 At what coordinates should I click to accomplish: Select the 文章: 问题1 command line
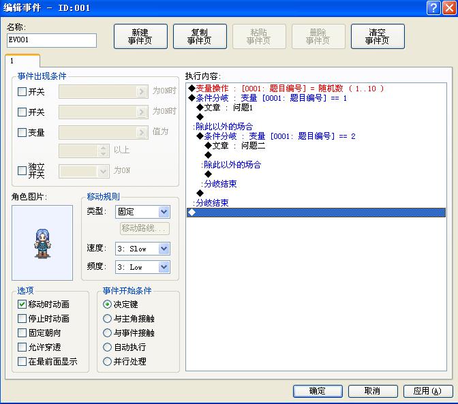tap(224, 108)
